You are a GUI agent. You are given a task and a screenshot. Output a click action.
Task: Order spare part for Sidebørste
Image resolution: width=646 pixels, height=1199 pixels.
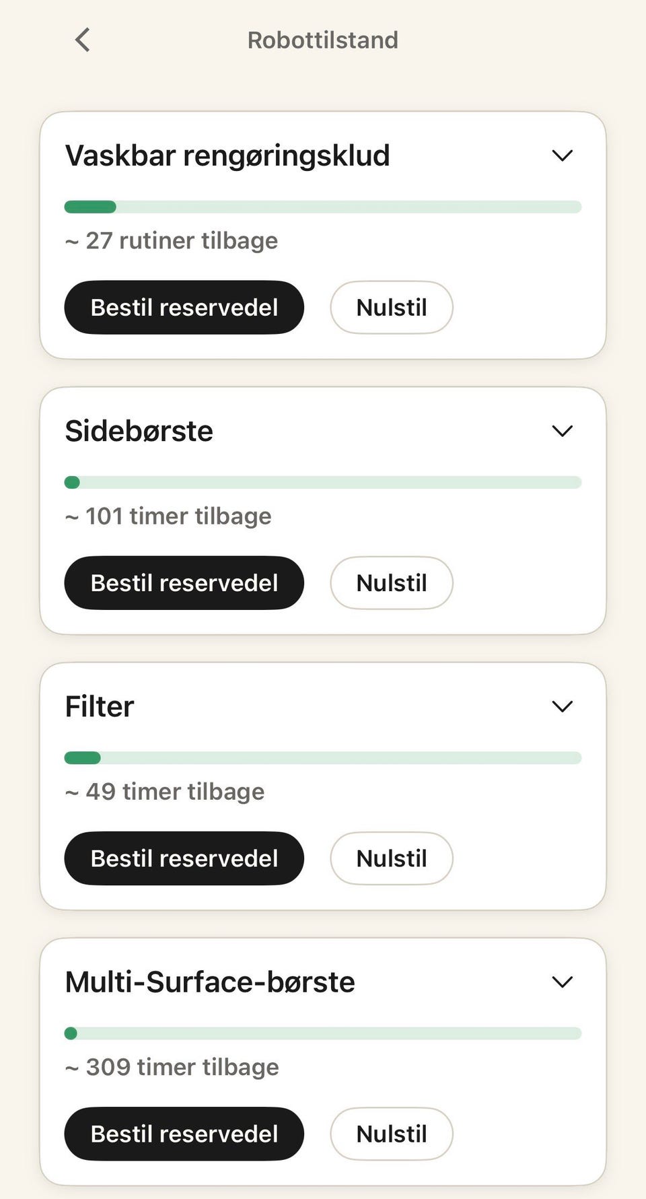[x=184, y=583]
